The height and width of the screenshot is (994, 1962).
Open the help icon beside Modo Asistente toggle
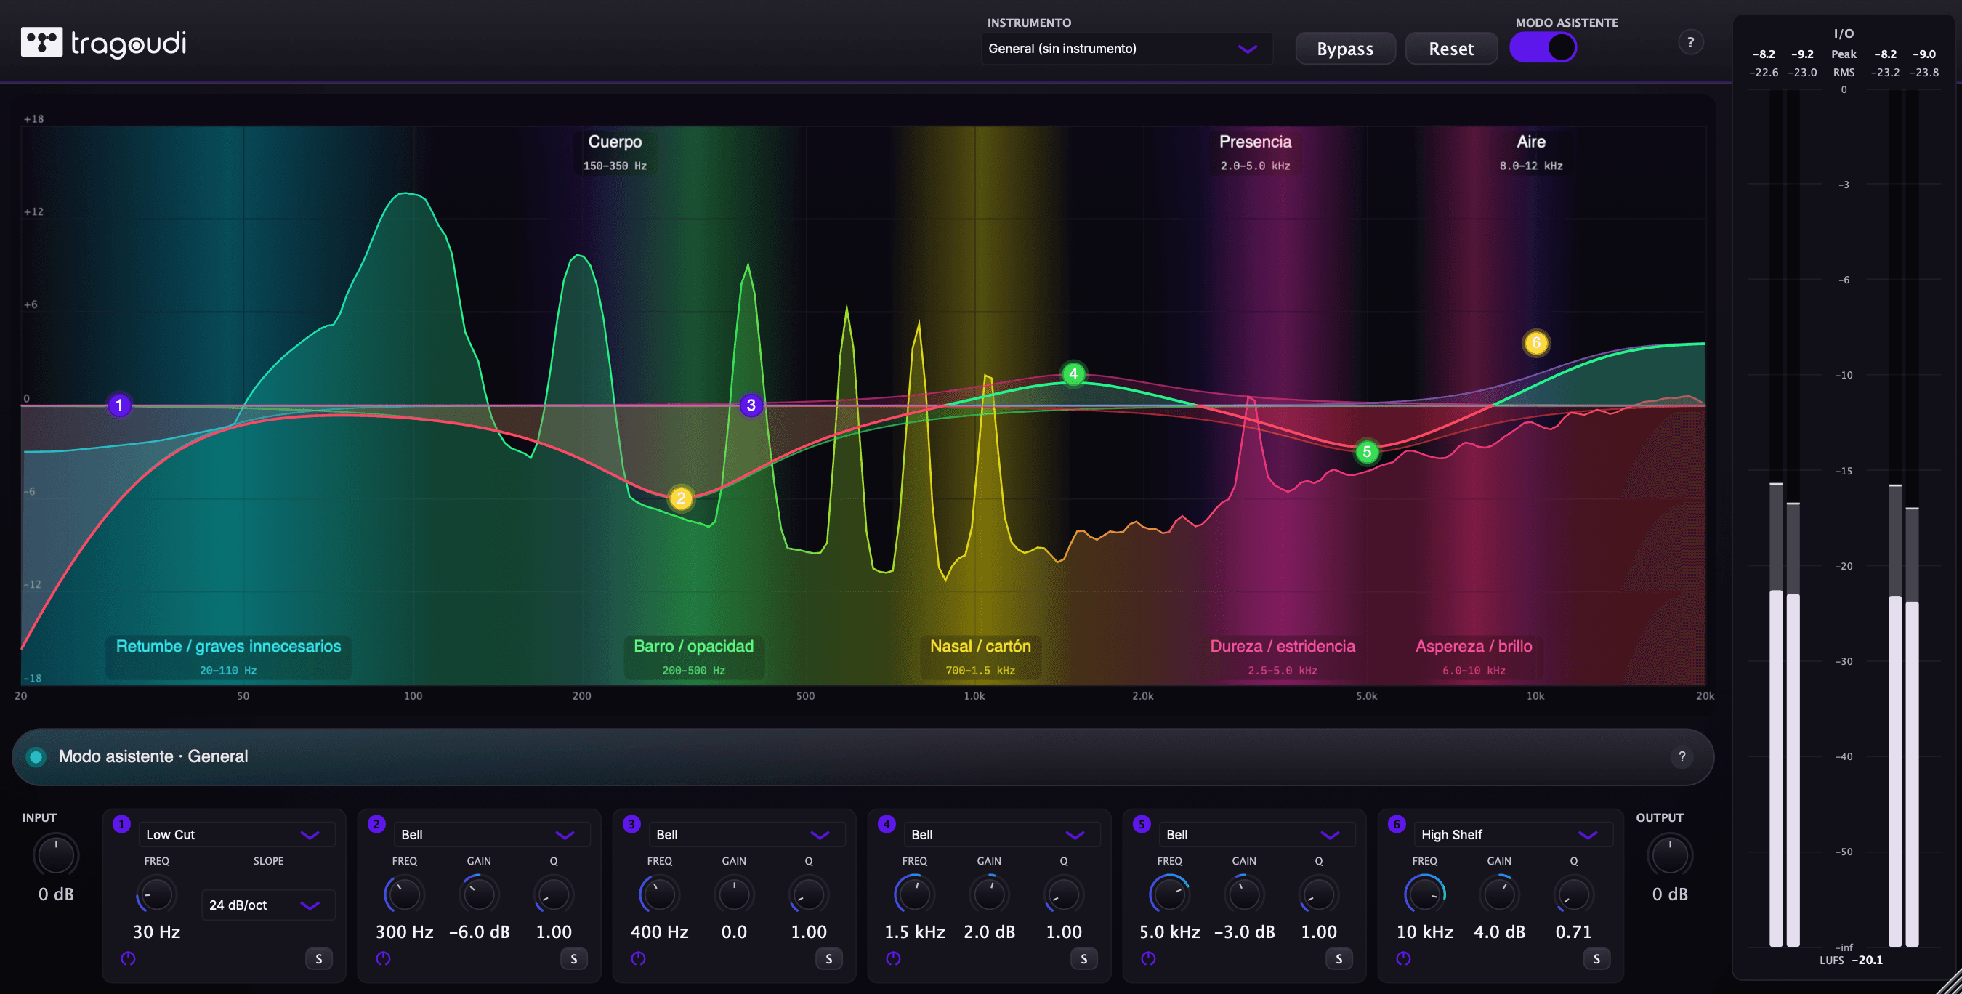tap(1690, 42)
